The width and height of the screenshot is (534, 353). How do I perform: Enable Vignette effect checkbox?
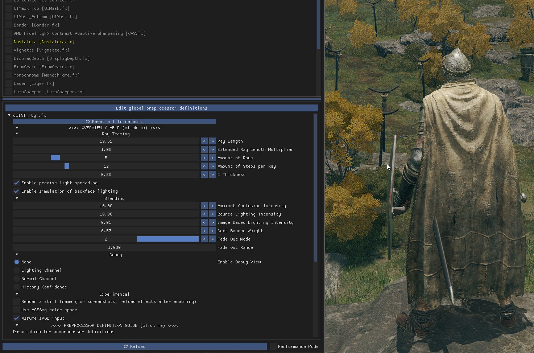coord(9,50)
